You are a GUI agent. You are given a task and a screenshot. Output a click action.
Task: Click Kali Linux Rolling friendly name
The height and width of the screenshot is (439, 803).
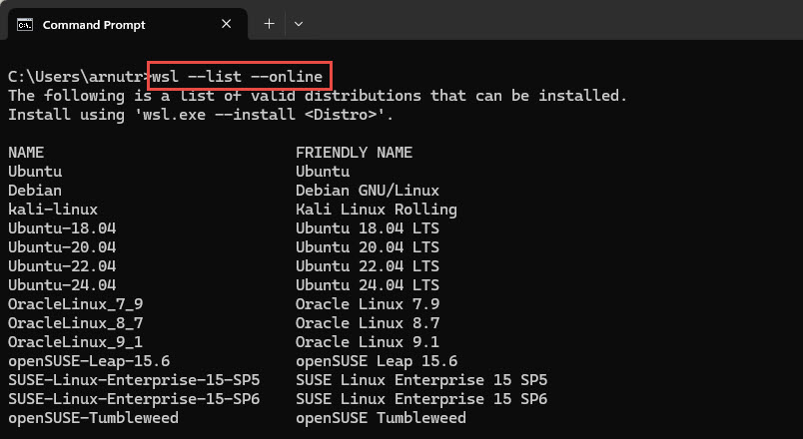pyautogui.click(x=377, y=210)
